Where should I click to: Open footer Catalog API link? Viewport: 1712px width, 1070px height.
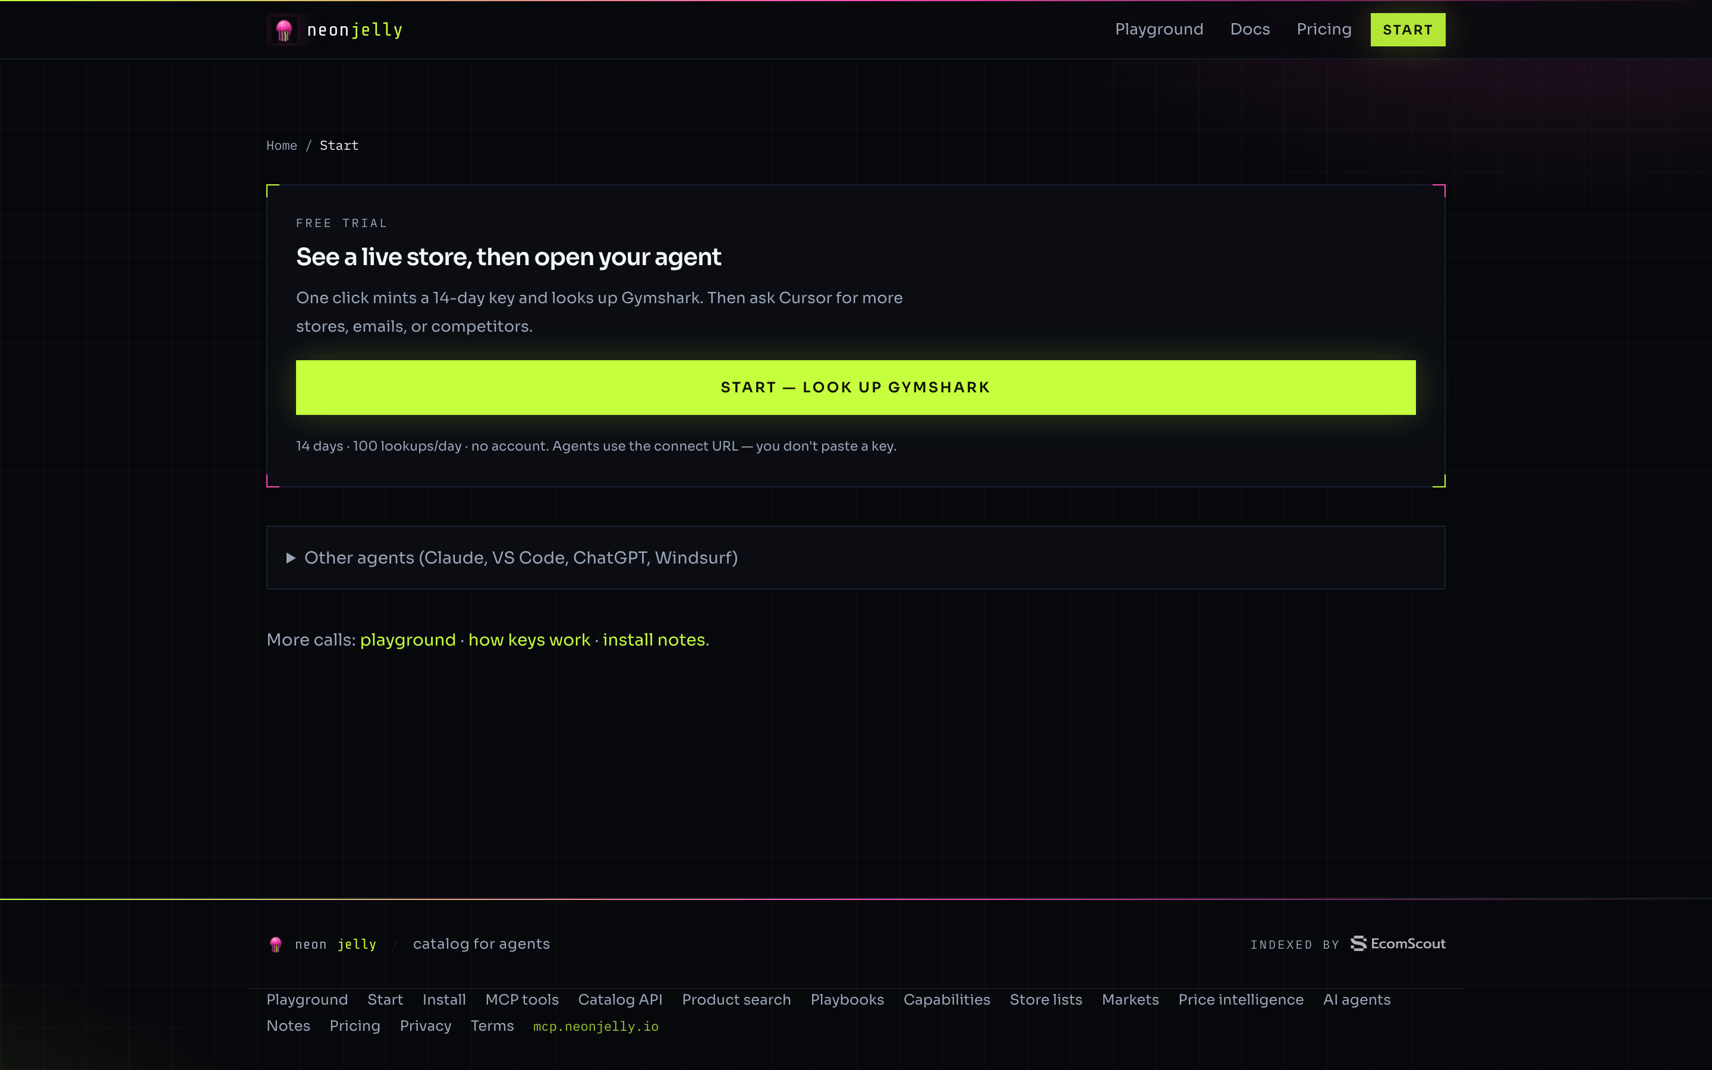click(620, 999)
